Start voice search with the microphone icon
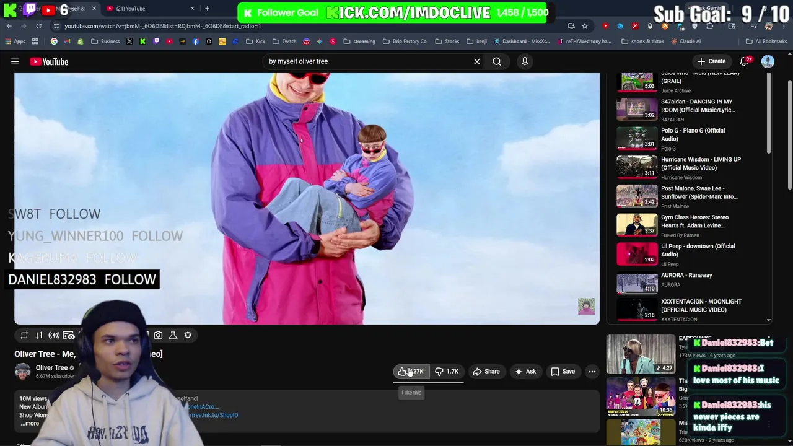The height and width of the screenshot is (446, 793). tap(525, 61)
